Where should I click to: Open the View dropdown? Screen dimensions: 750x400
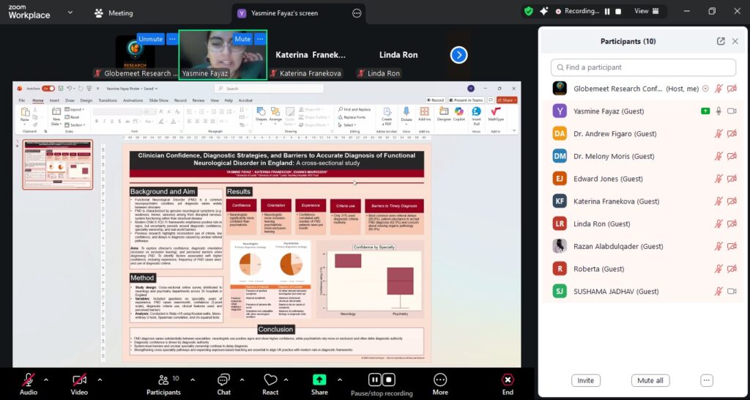pyautogui.click(x=646, y=12)
